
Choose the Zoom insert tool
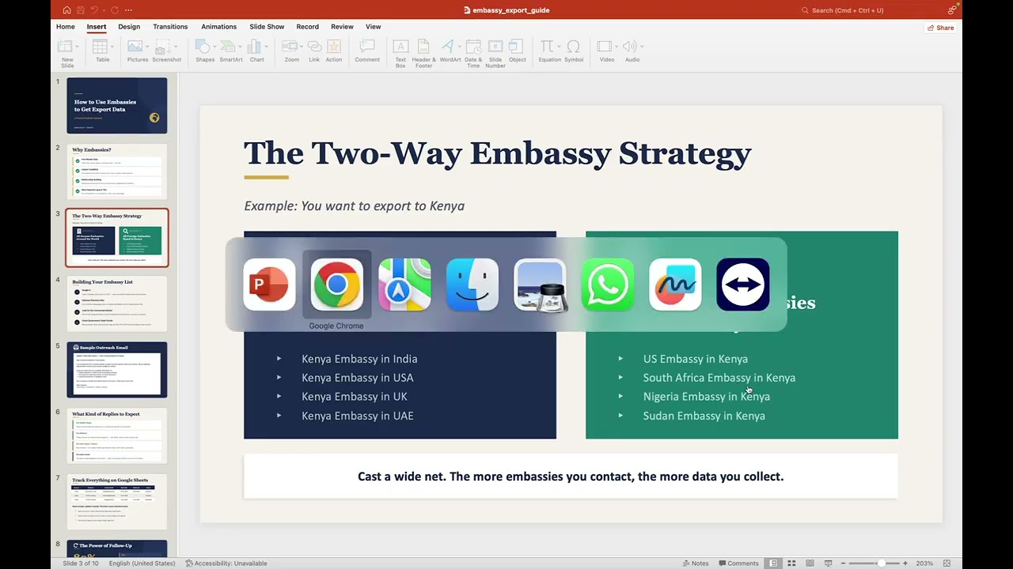click(291, 51)
